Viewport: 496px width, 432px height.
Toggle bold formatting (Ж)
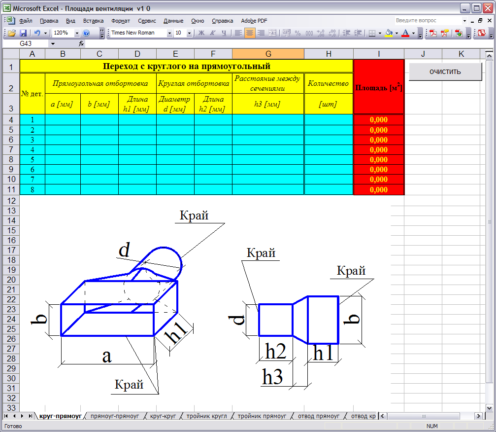[201, 33]
